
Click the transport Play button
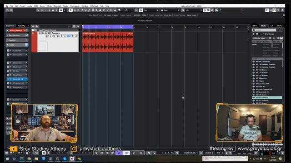pos(134,153)
